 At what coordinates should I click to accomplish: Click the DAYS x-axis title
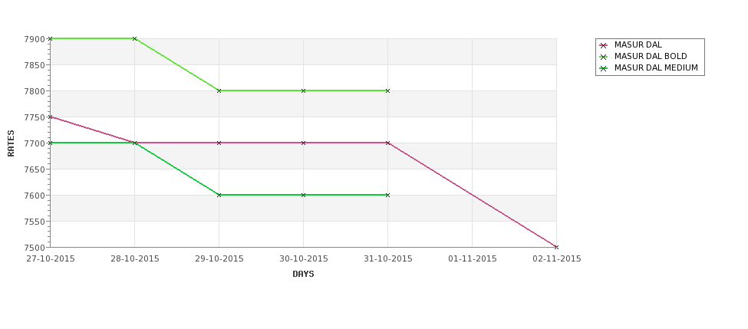click(303, 275)
